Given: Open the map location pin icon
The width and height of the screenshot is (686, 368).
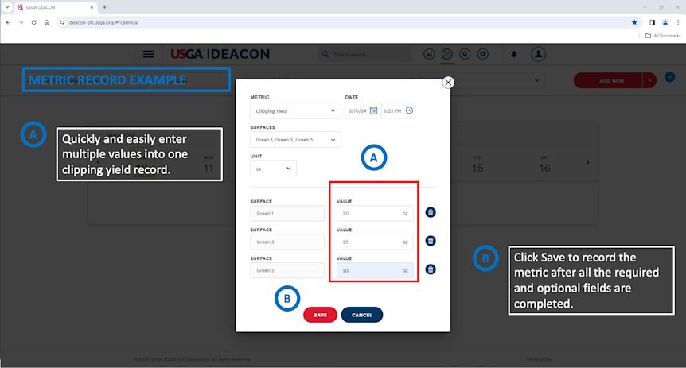Looking at the screenshot, I should coord(465,54).
